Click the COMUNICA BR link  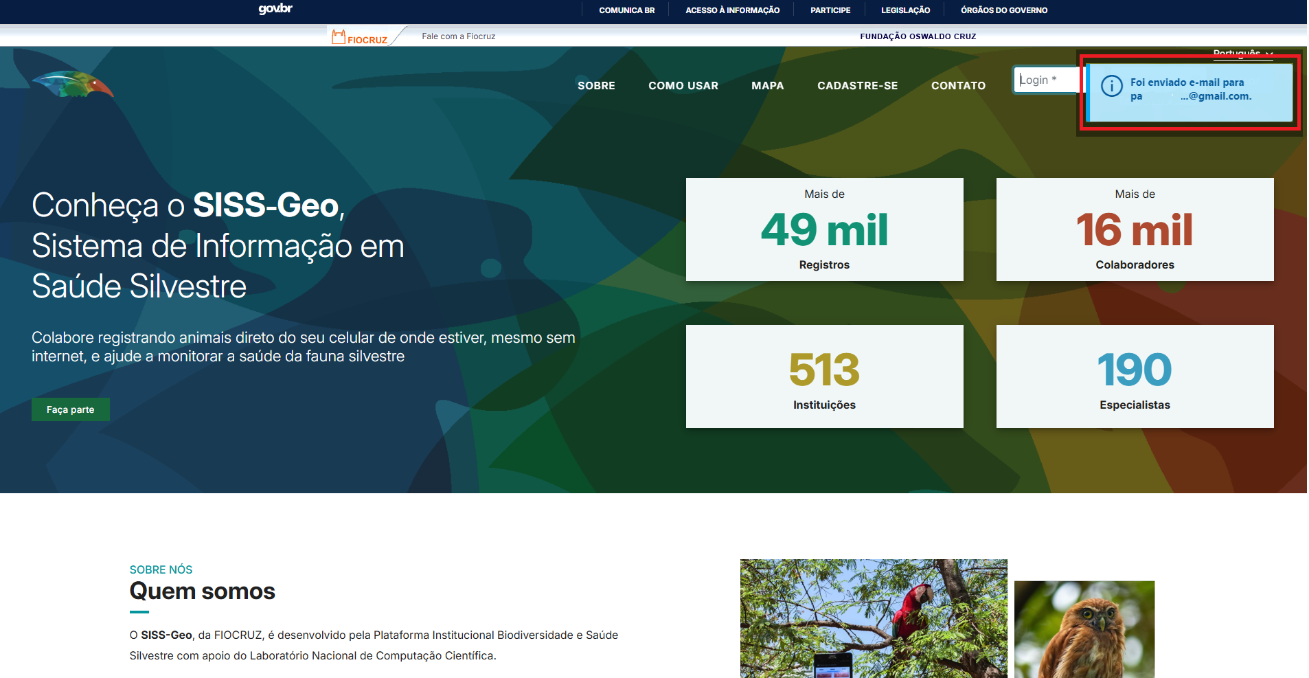pyautogui.click(x=626, y=10)
